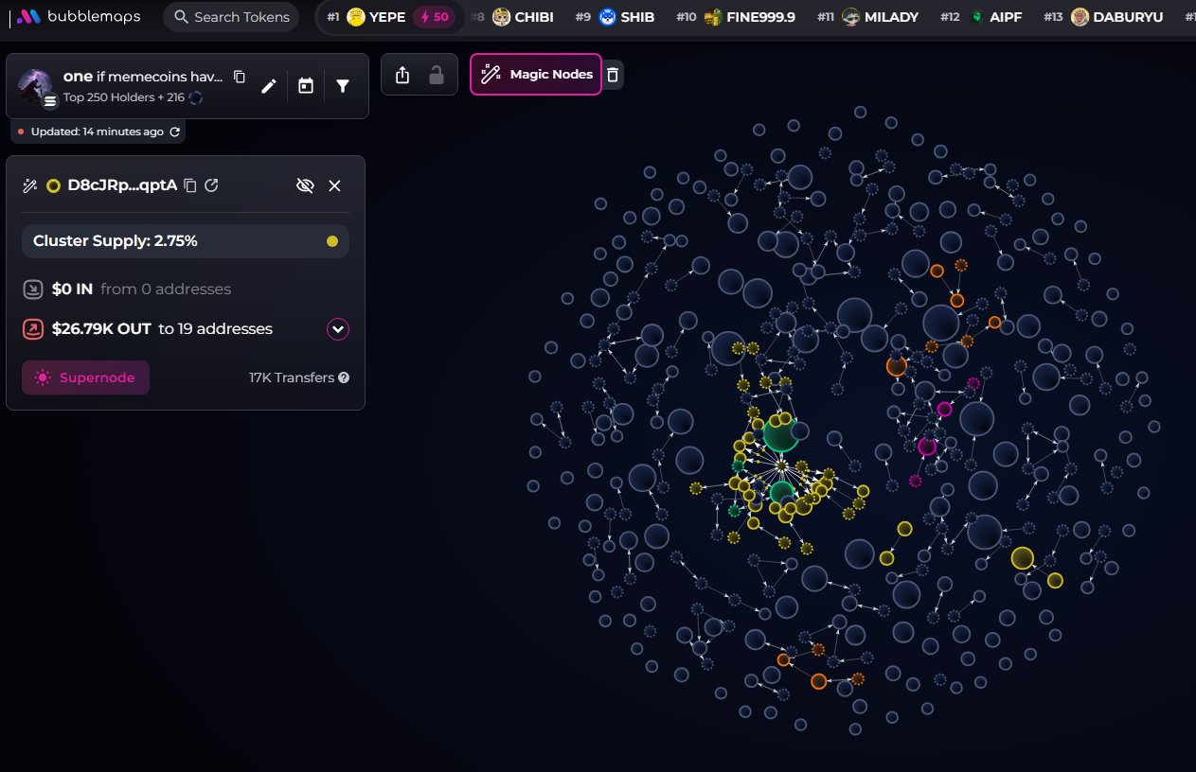Click the pencil edit icon
The image size is (1196, 772).
(269, 86)
